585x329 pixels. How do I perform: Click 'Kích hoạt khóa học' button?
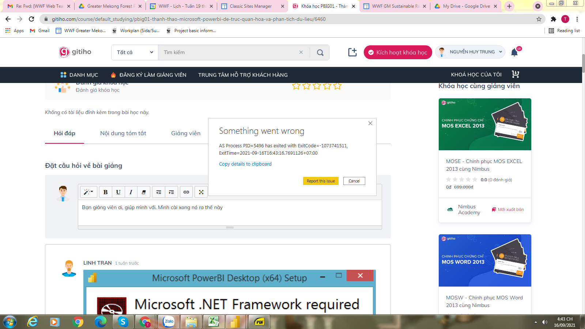pyautogui.click(x=398, y=52)
